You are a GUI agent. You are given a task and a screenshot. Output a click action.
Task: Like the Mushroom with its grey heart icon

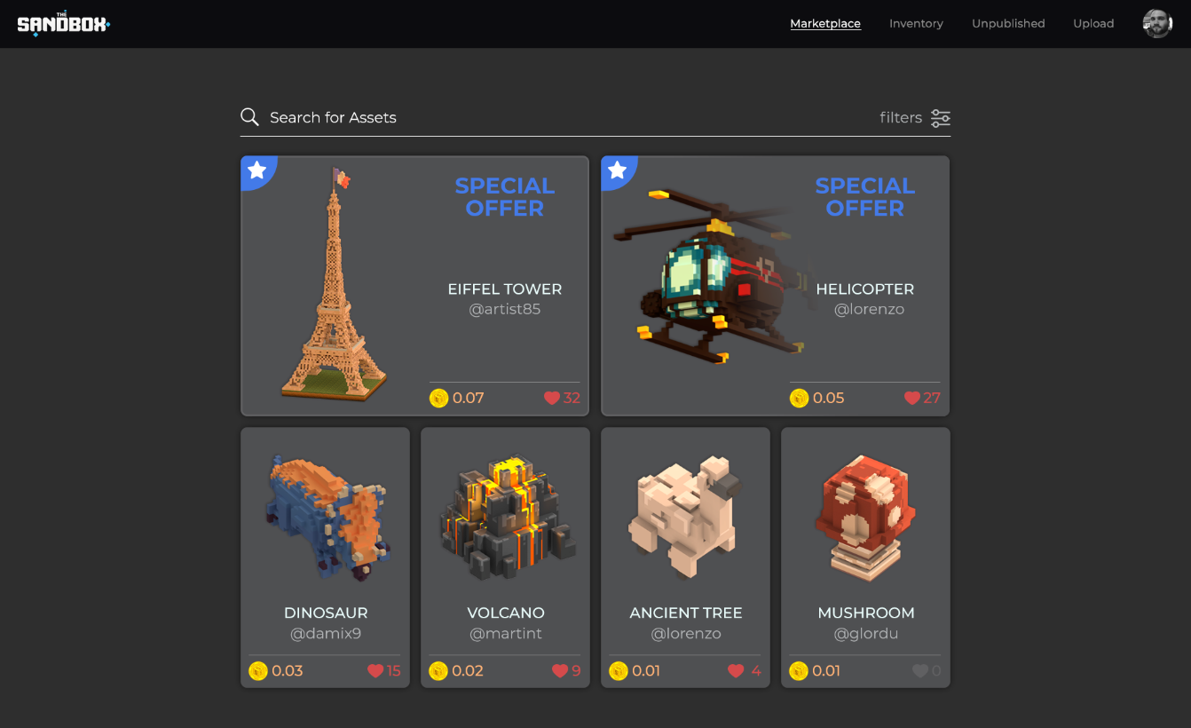[920, 671]
